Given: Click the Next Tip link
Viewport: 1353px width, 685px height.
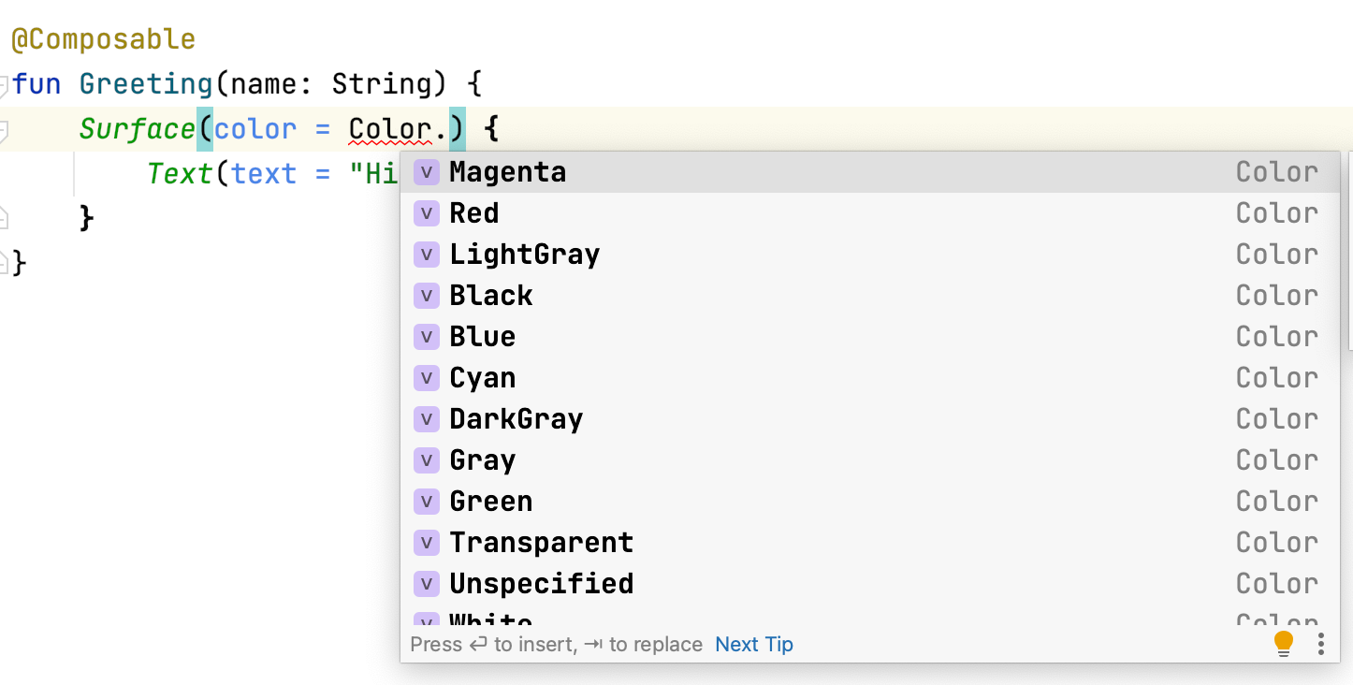Looking at the screenshot, I should click(x=753, y=644).
